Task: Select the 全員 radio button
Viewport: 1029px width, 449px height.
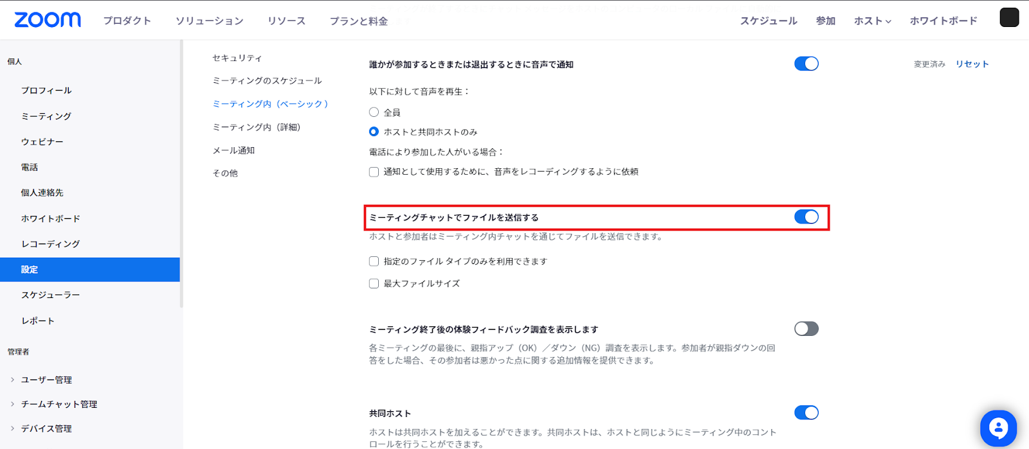Action: (374, 112)
